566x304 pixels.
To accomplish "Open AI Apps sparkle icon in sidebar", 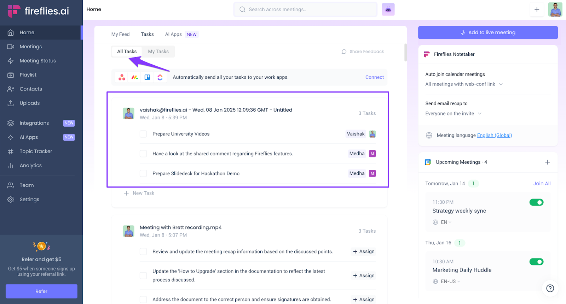I will pyautogui.click(x=11, y=137).
